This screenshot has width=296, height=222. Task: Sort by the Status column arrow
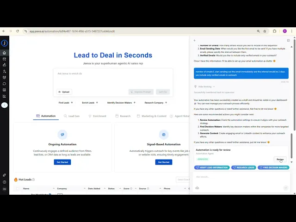tap(120, 189)
